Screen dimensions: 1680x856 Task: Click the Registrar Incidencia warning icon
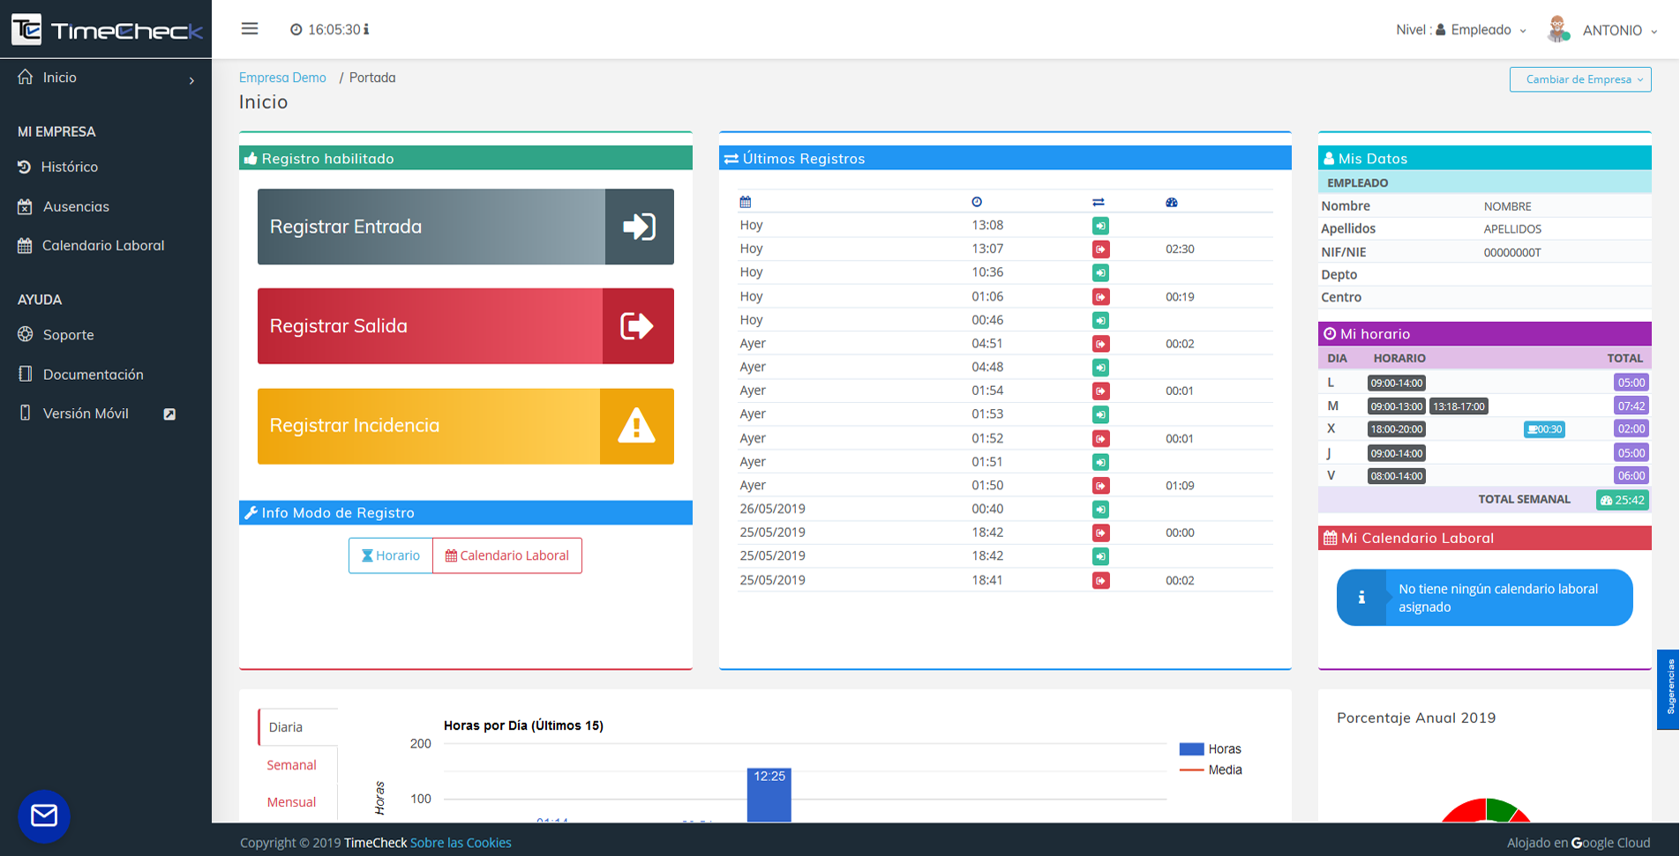pos(636,427)
